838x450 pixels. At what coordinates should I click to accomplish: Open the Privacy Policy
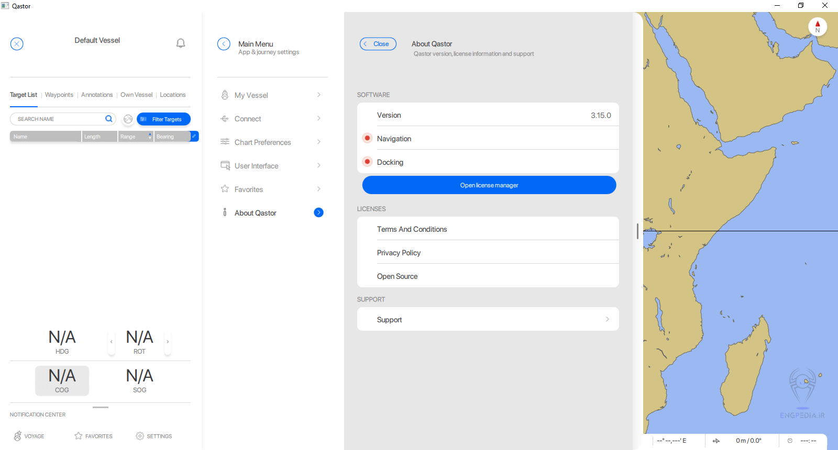tap(488, 252)
